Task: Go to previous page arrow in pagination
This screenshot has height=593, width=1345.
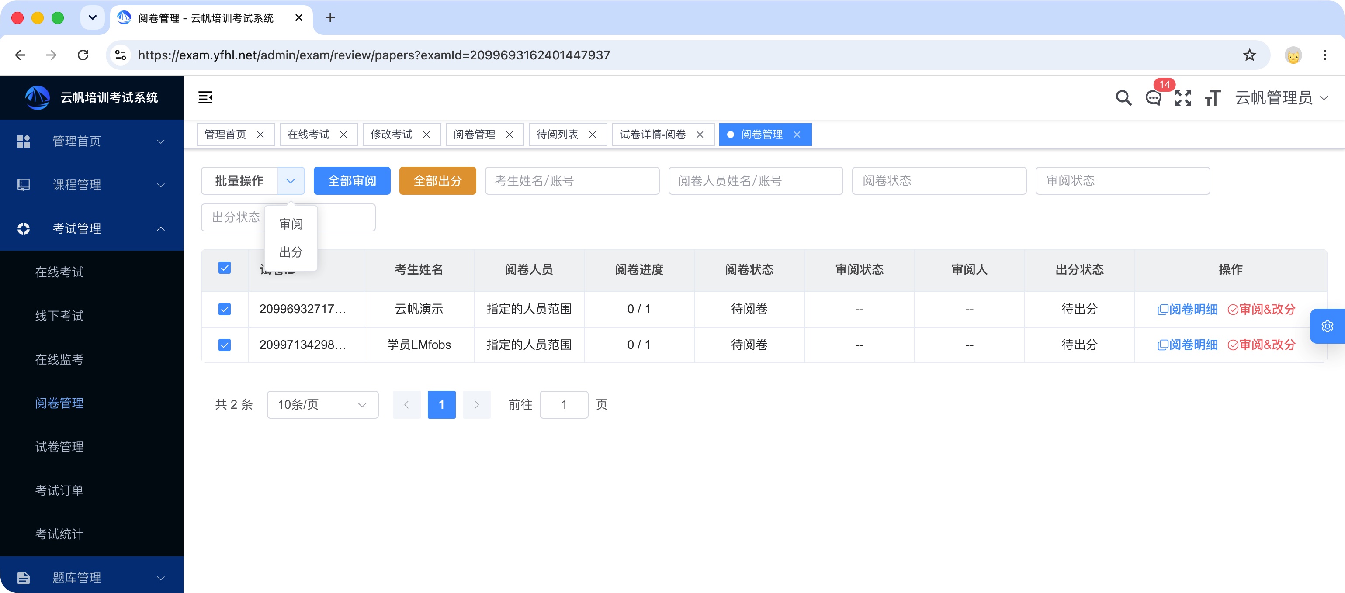Action: (406, 405)
